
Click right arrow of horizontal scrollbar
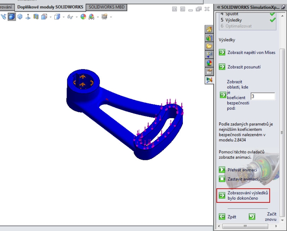pyautogui.click(x=276, y=226)
